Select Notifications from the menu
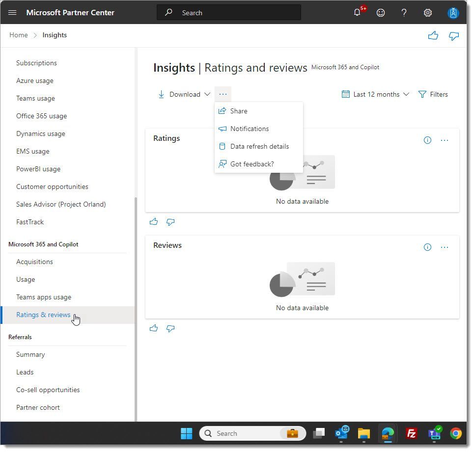 click(x=259, y=129)
